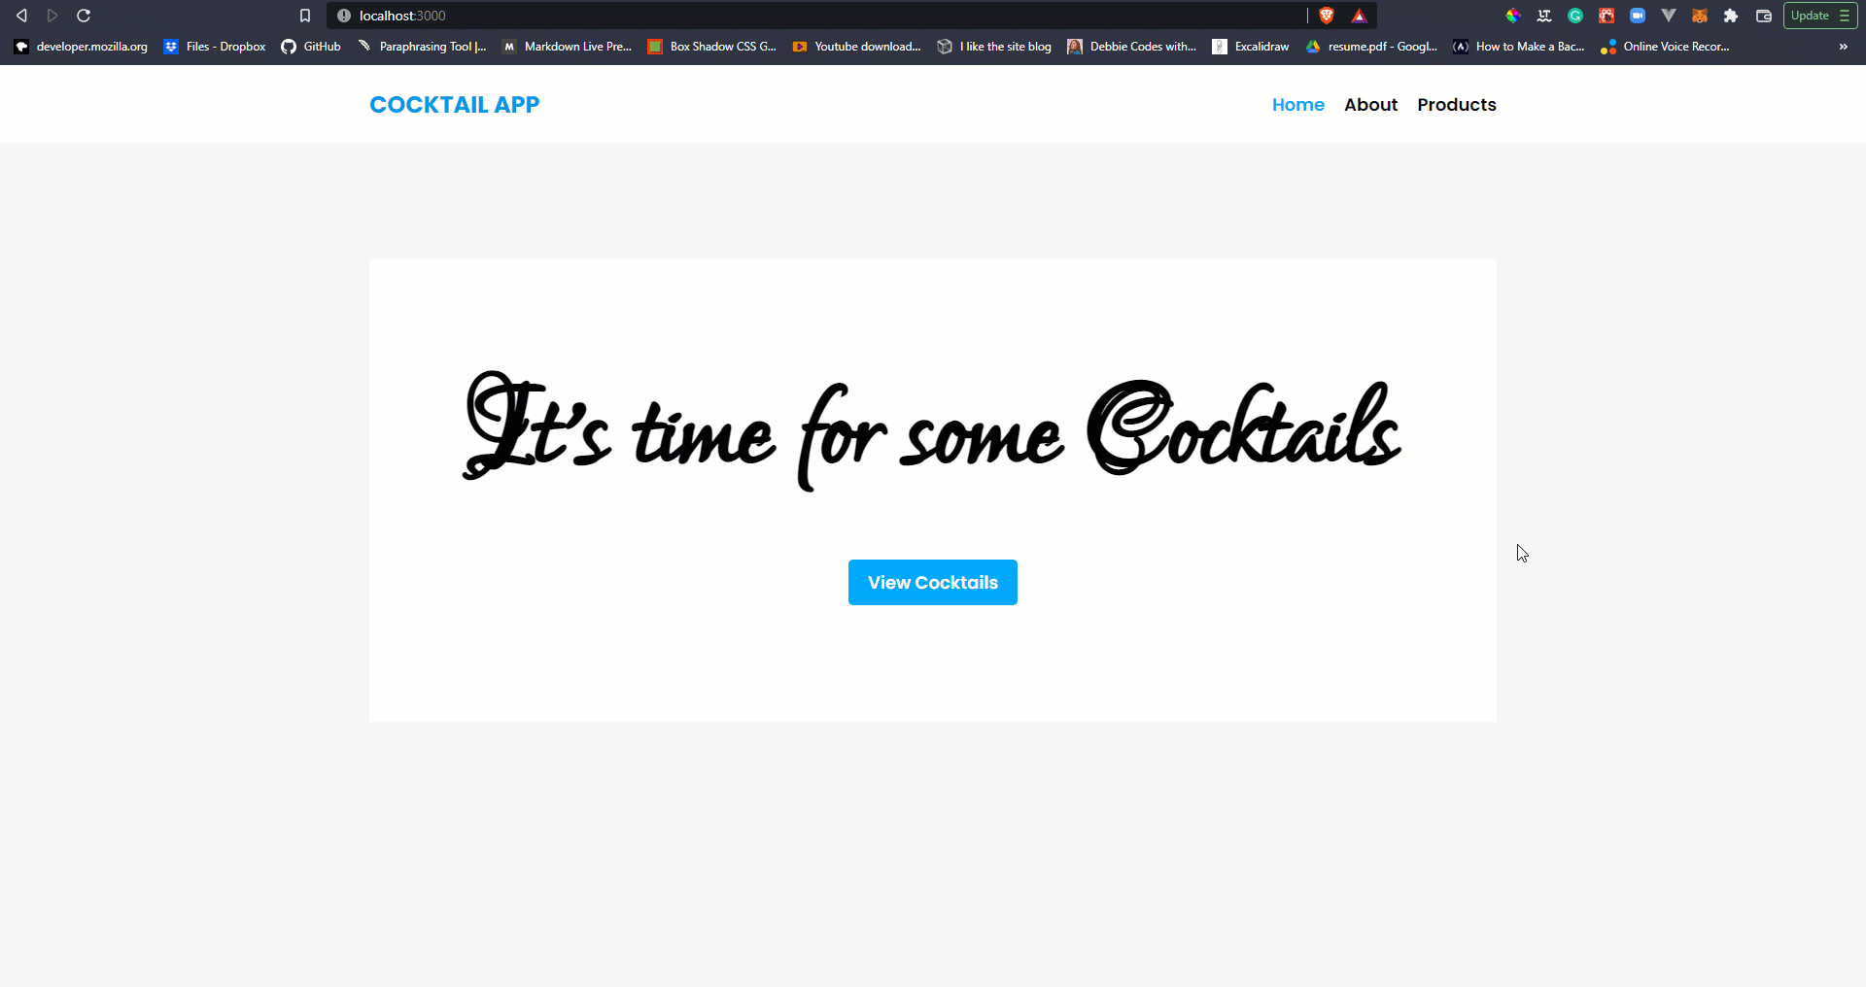Bookmark this page with the bookmark icon
Image resolution: width=1866 pixels, height=987 pixels.
click(305, 16)
